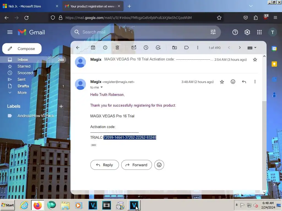Viewport: 282px width, 211px height.
Task: Click the reply arrow in message header
Action: pos(244,82)
